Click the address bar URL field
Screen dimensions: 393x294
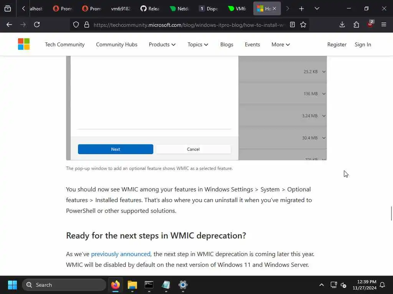coord(189,25)
